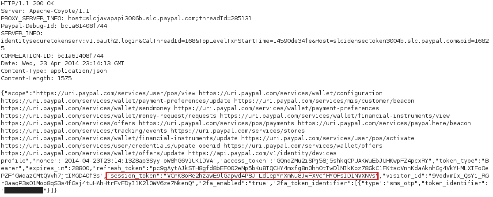
Task: Click the CORRELATION-ID header line
Action: pos(52,56)
